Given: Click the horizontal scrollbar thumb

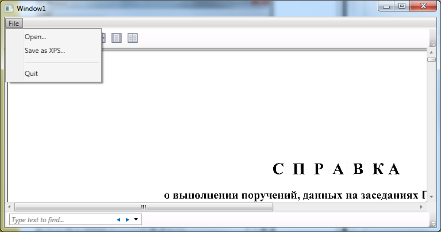Looking at the screenshot, I should tap(144, 207).
